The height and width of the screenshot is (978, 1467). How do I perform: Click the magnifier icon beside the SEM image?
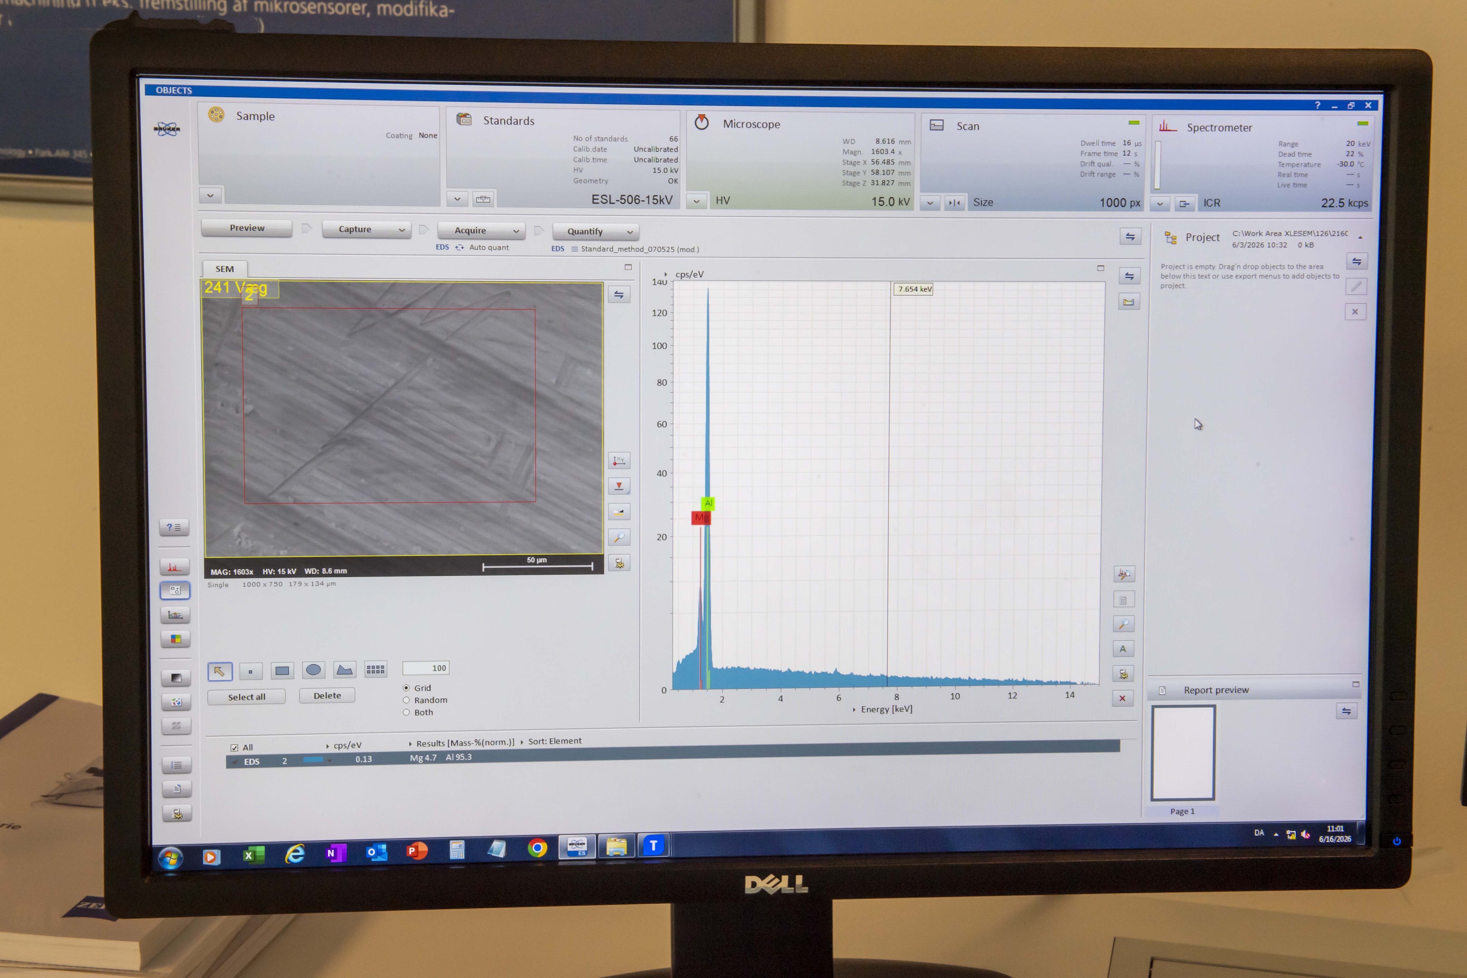[x=619, y=537]
